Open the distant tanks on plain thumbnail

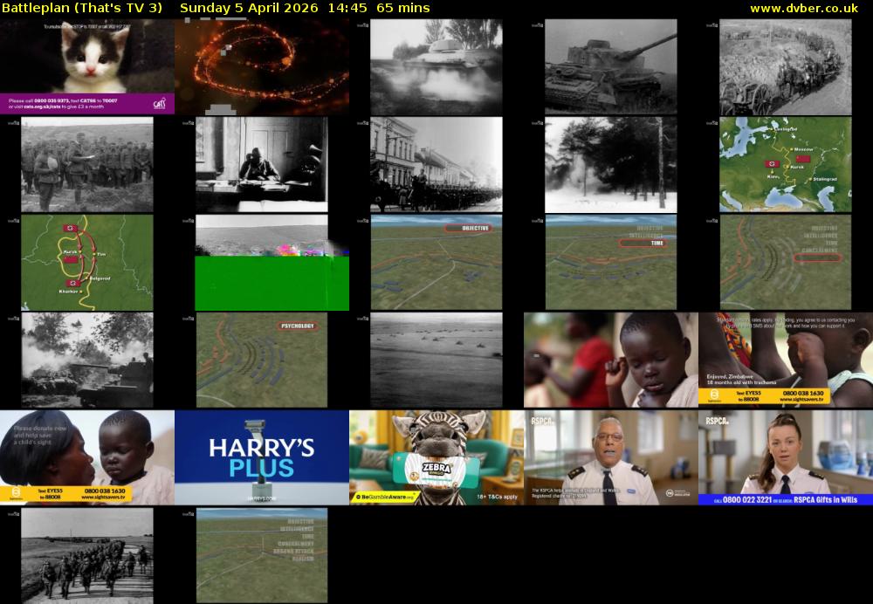(x=436, y=360)
